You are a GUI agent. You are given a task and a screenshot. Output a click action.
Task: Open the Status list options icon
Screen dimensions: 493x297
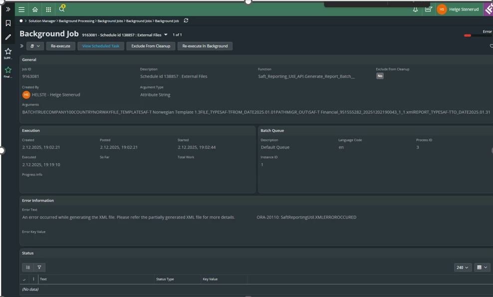28,268
